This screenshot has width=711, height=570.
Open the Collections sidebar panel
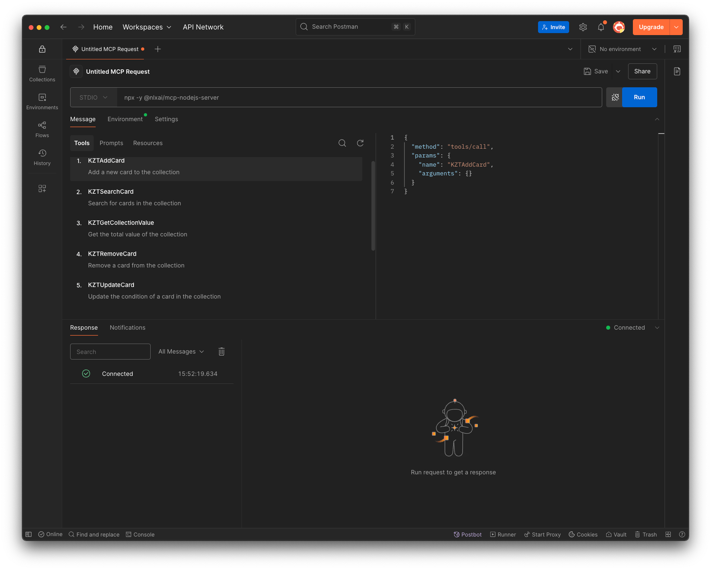pyautogui.click(x=42, y=74)
